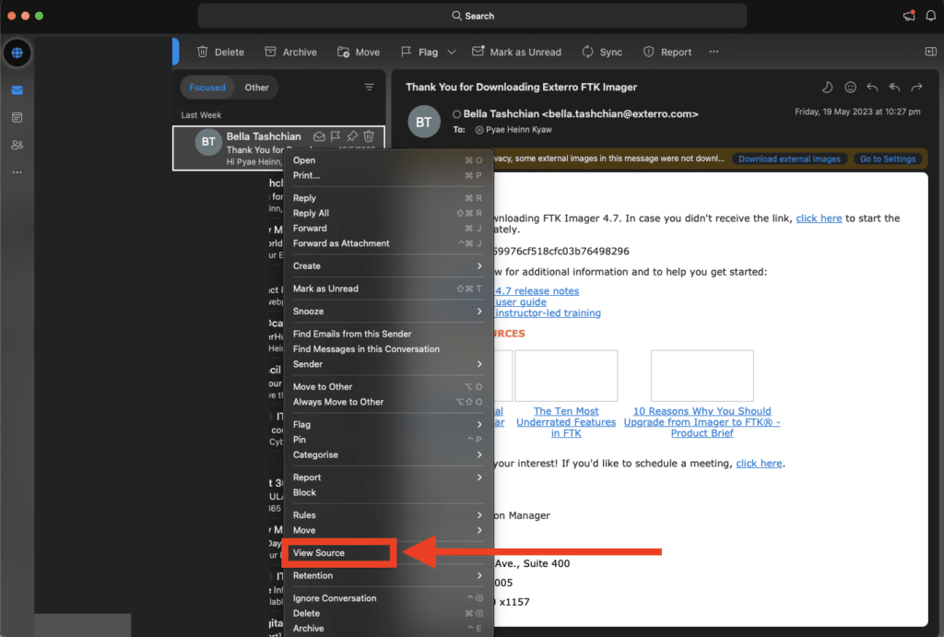Open The Ten Most Underrated Features link
This screenshot has height=637, width=944.
pyautogui.click(x=566, y=422)
